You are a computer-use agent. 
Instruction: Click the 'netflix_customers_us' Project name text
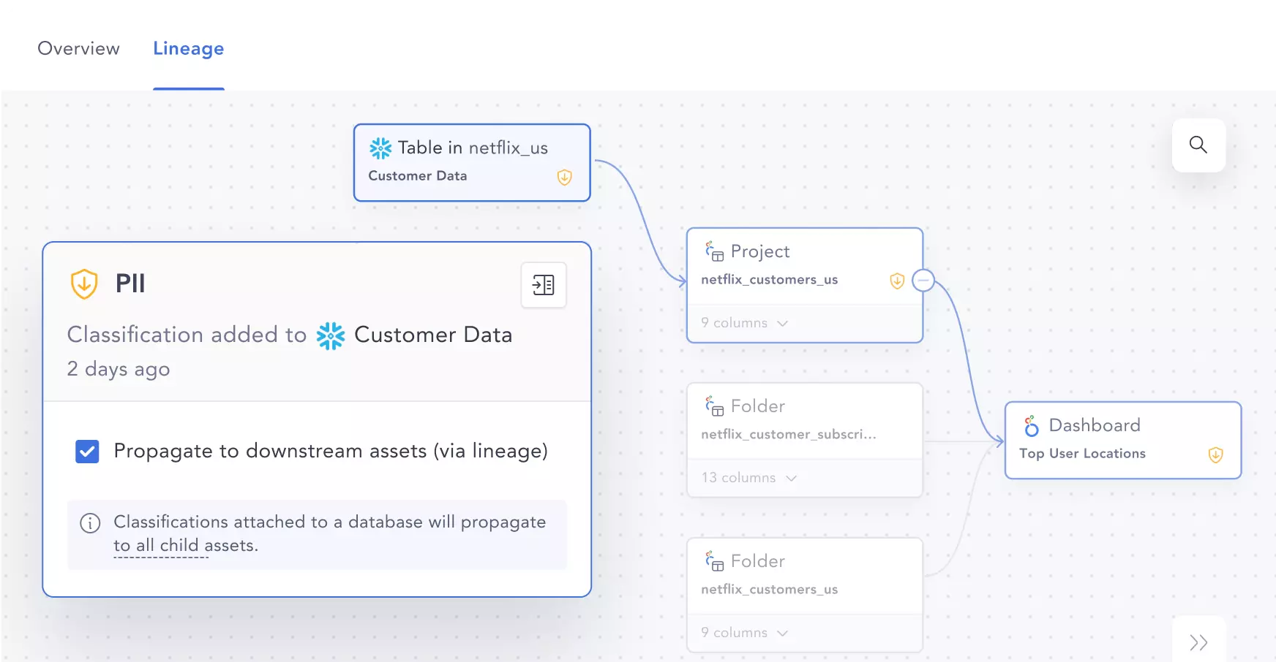pos(770,280)
